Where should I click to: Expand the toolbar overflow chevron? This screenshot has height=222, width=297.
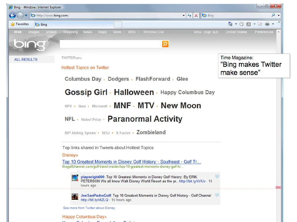coord(279,22)
